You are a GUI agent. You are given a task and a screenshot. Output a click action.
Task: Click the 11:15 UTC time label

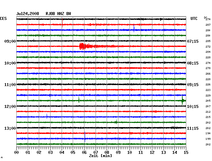pyautogui.click(x=193, y=128)
